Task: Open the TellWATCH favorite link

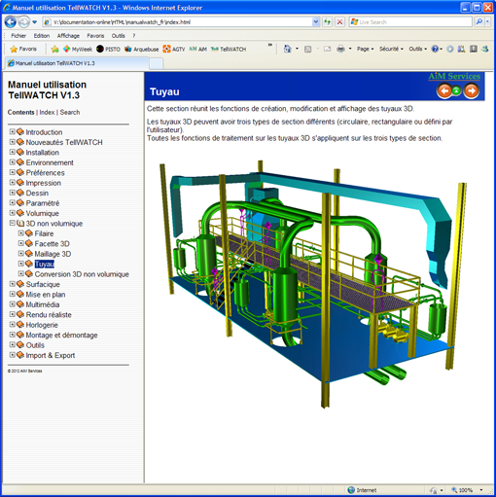Action: 229,49
